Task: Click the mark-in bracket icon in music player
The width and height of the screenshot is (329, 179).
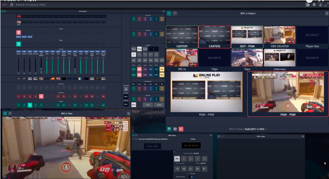Action: [x=184, y=159]
